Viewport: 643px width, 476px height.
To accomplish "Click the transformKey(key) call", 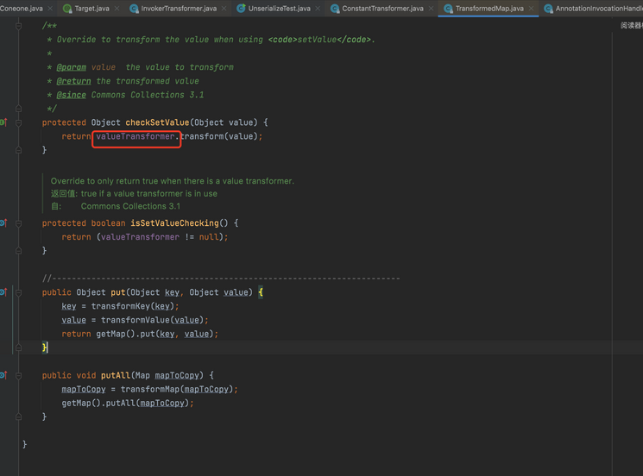I will click(133, 306).
